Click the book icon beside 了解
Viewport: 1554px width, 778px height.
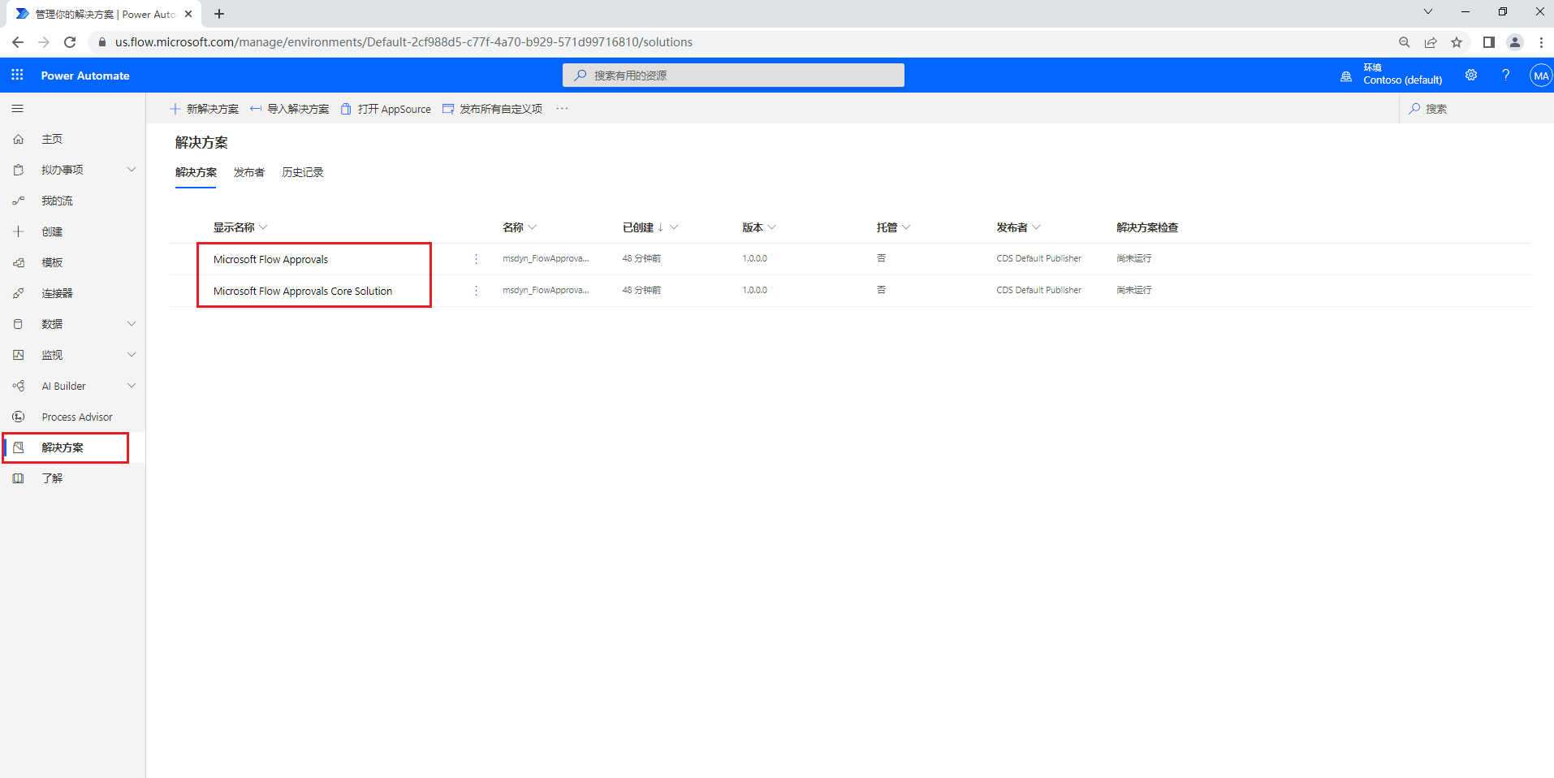(x=18, y=478)
